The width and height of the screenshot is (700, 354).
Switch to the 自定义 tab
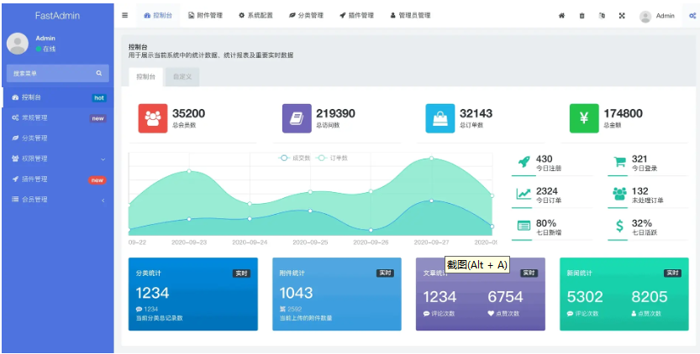coord(182,76)
